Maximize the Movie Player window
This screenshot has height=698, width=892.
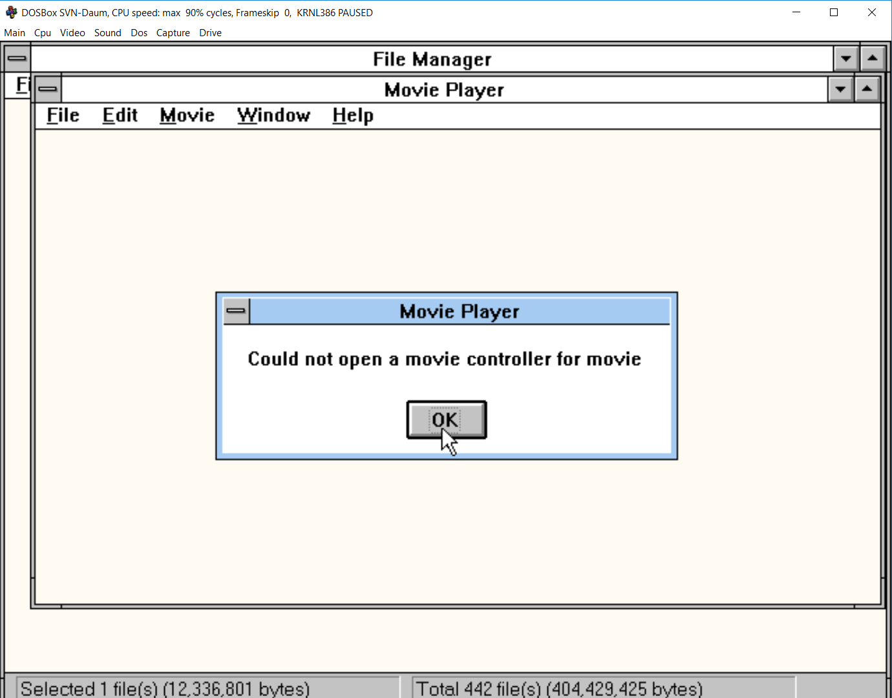pyautogui.click(x=867, y=89)
